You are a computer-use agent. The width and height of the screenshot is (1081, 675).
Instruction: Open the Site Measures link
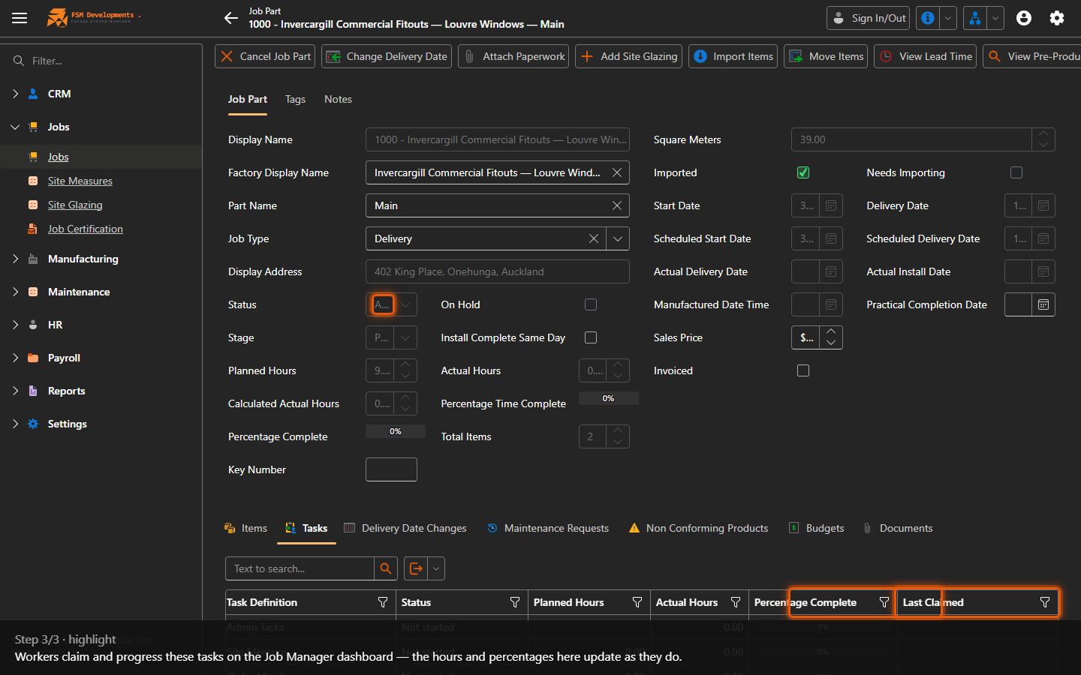click(x=80, y=181)
